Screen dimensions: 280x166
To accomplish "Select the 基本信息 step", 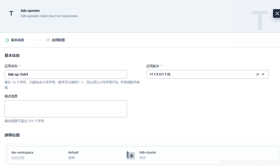I will click(15, 40).
